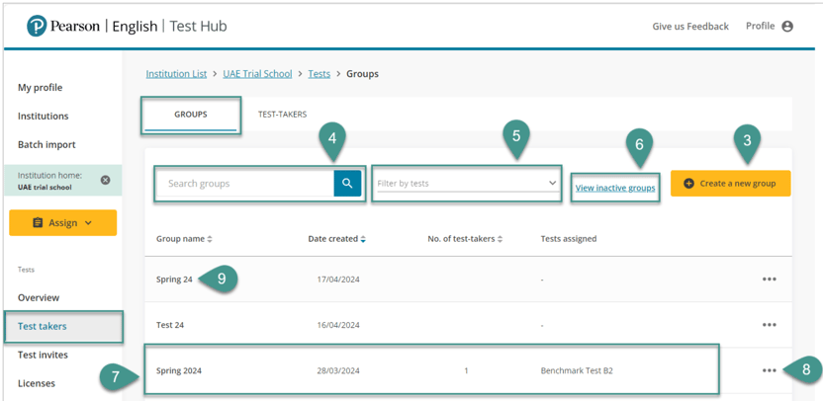Expand the Assign dropdown button
The width and height of the screenshot is (823, 401).
(63, 223)
